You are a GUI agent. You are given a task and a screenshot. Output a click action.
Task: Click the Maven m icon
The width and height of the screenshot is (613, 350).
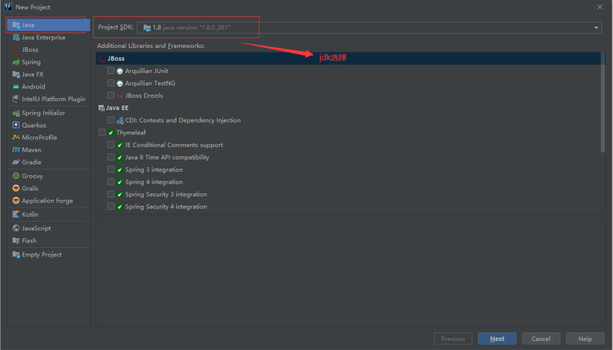click(x=16, y=150)
